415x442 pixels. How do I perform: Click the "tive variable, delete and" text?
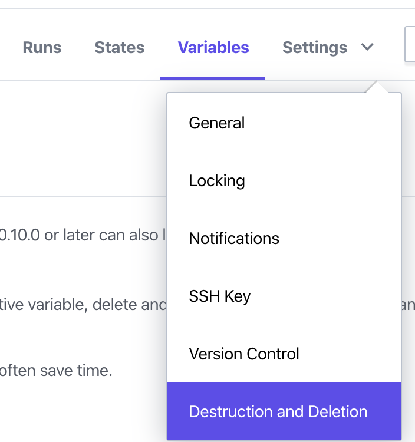(83, 305)
